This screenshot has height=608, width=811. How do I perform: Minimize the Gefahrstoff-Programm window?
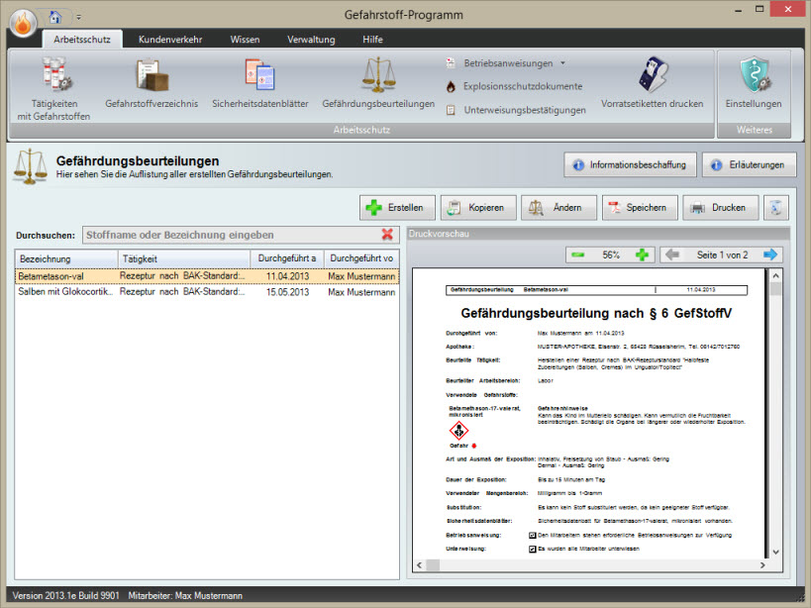pos(738,10)
